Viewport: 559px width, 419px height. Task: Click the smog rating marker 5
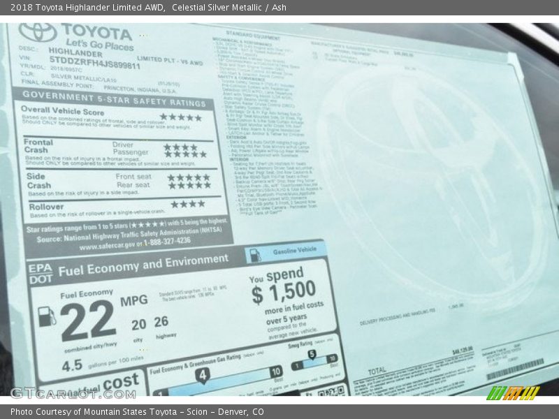[312, 355]
